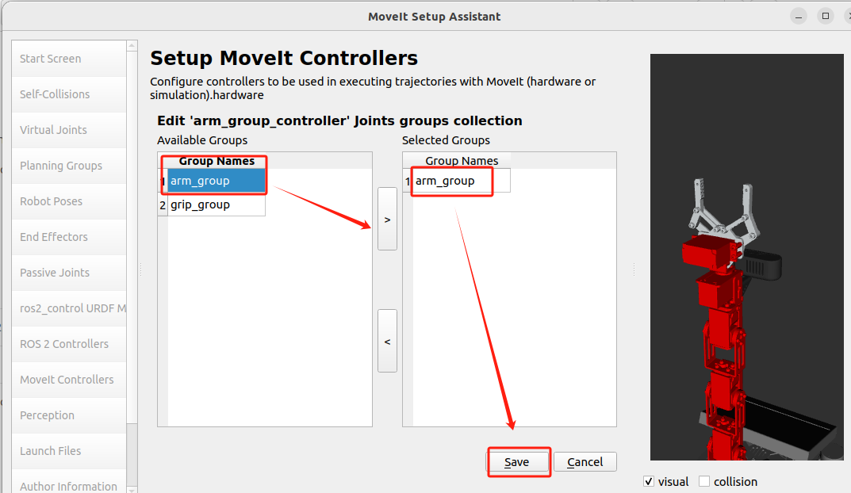
Task: Select the MoveIt Controllers step
Action: [x=69, y=380]
